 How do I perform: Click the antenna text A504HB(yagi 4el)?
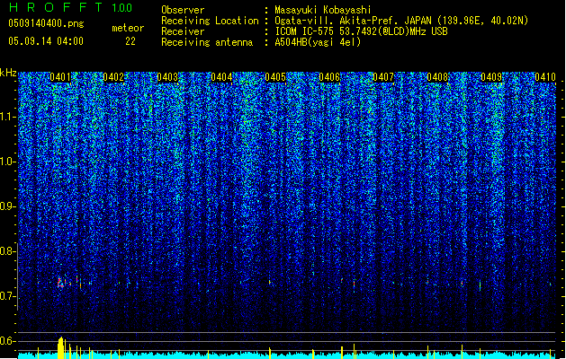[x=318, y=42]
